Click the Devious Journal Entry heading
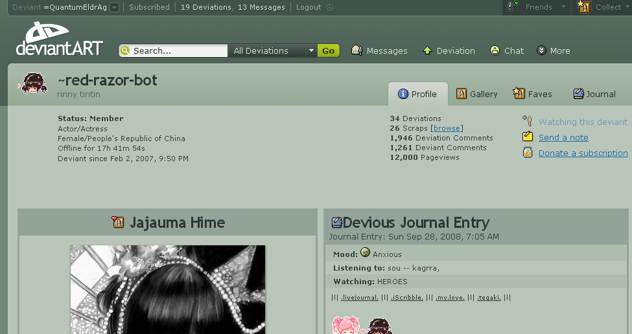This screenshot has height=334, width=632. coord(415,223)
